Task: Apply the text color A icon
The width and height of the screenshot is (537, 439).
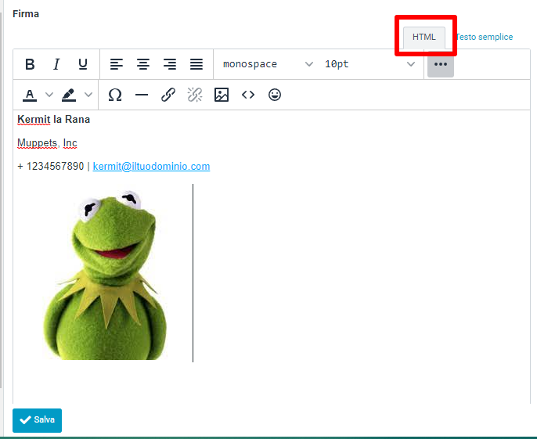Action: (x=30, y=95)
